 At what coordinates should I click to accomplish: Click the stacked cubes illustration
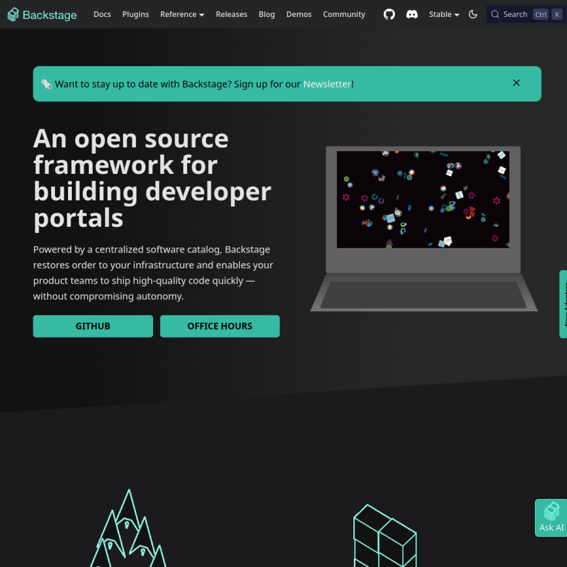tap(385, 535)
